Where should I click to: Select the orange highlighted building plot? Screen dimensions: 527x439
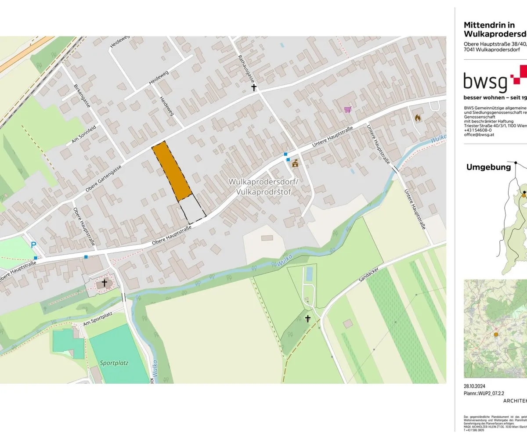point(172,170)
